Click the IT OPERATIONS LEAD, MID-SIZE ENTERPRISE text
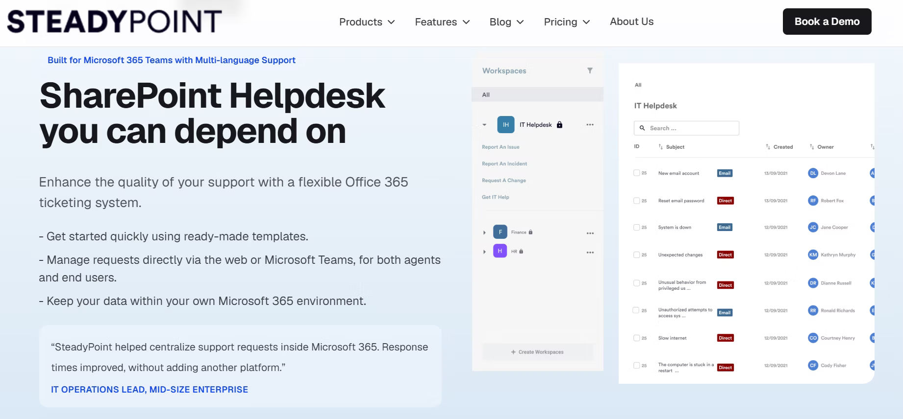The image size is (903, 419). pyautogui.click(x=150, y=390)
